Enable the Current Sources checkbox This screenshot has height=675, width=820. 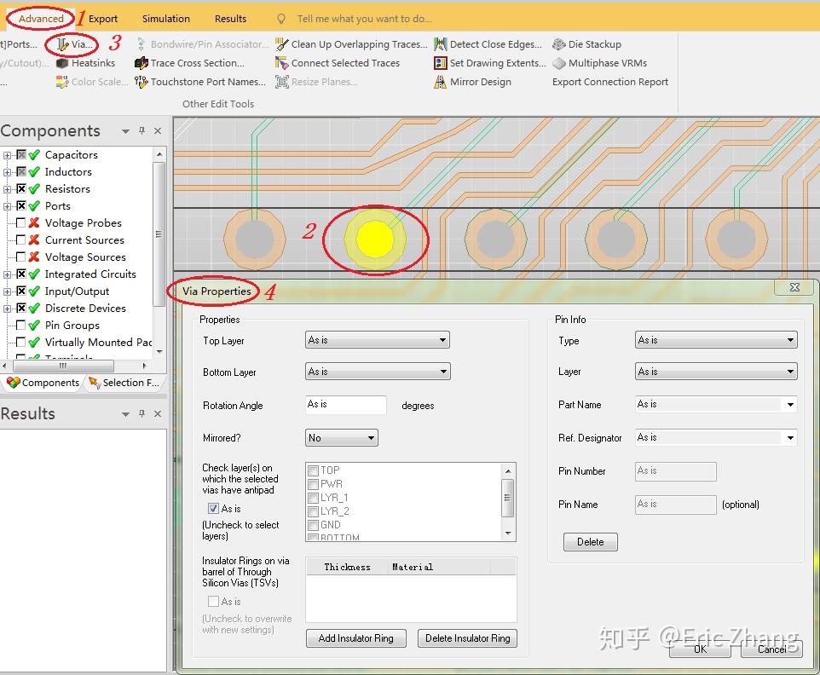[x=21, y=240]
